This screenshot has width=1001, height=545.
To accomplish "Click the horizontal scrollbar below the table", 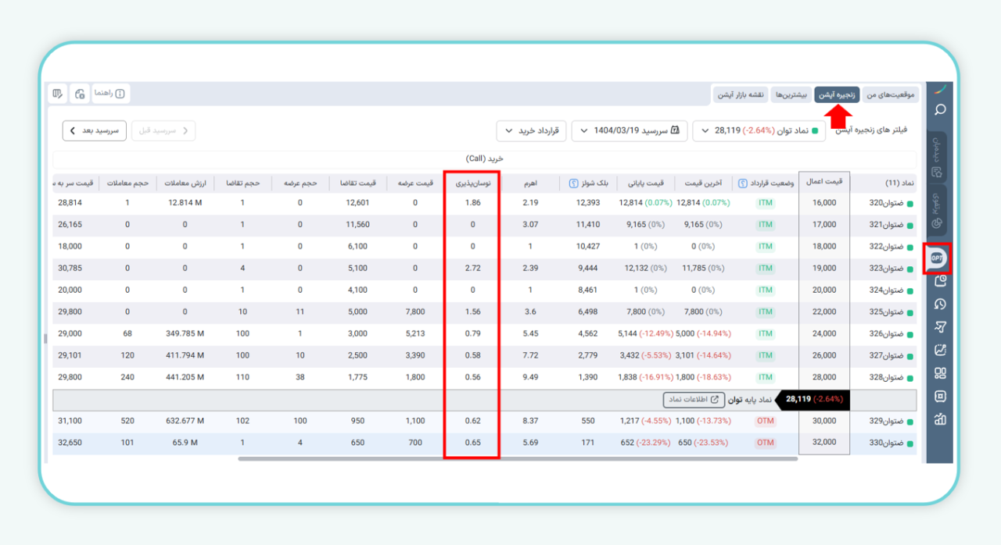I will click(x=518, y=459).
